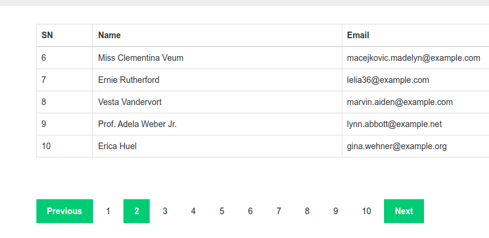Open pagination page 5
The height and width of the screenshot is (238, 489).
coord(222,211)
